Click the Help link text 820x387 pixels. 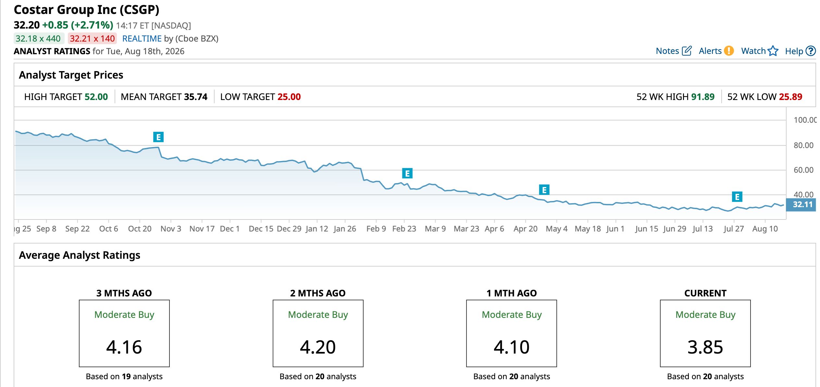pyautogui.click(x=794, y=51)
